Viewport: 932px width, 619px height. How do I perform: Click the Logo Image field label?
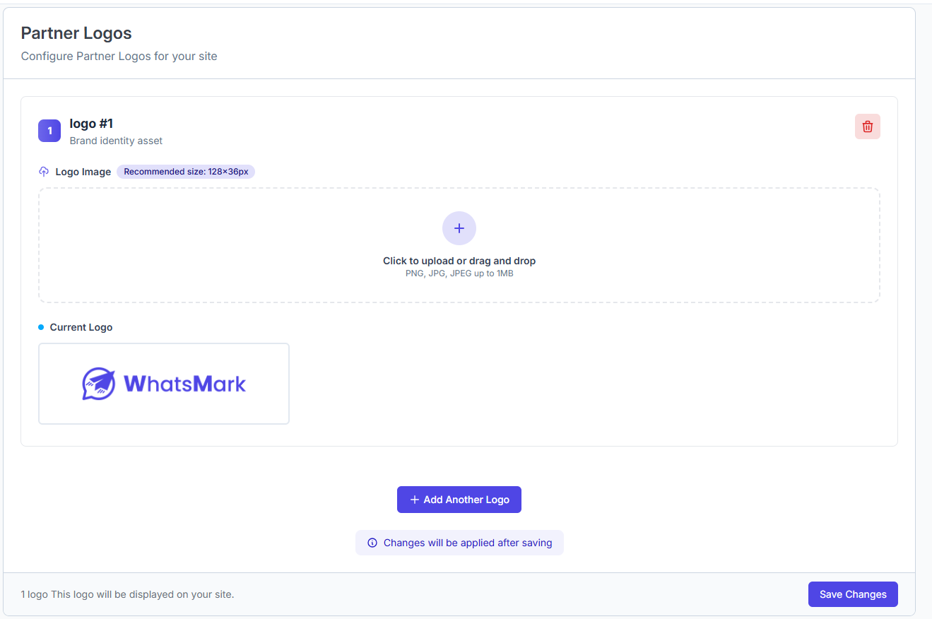point(83,172)
